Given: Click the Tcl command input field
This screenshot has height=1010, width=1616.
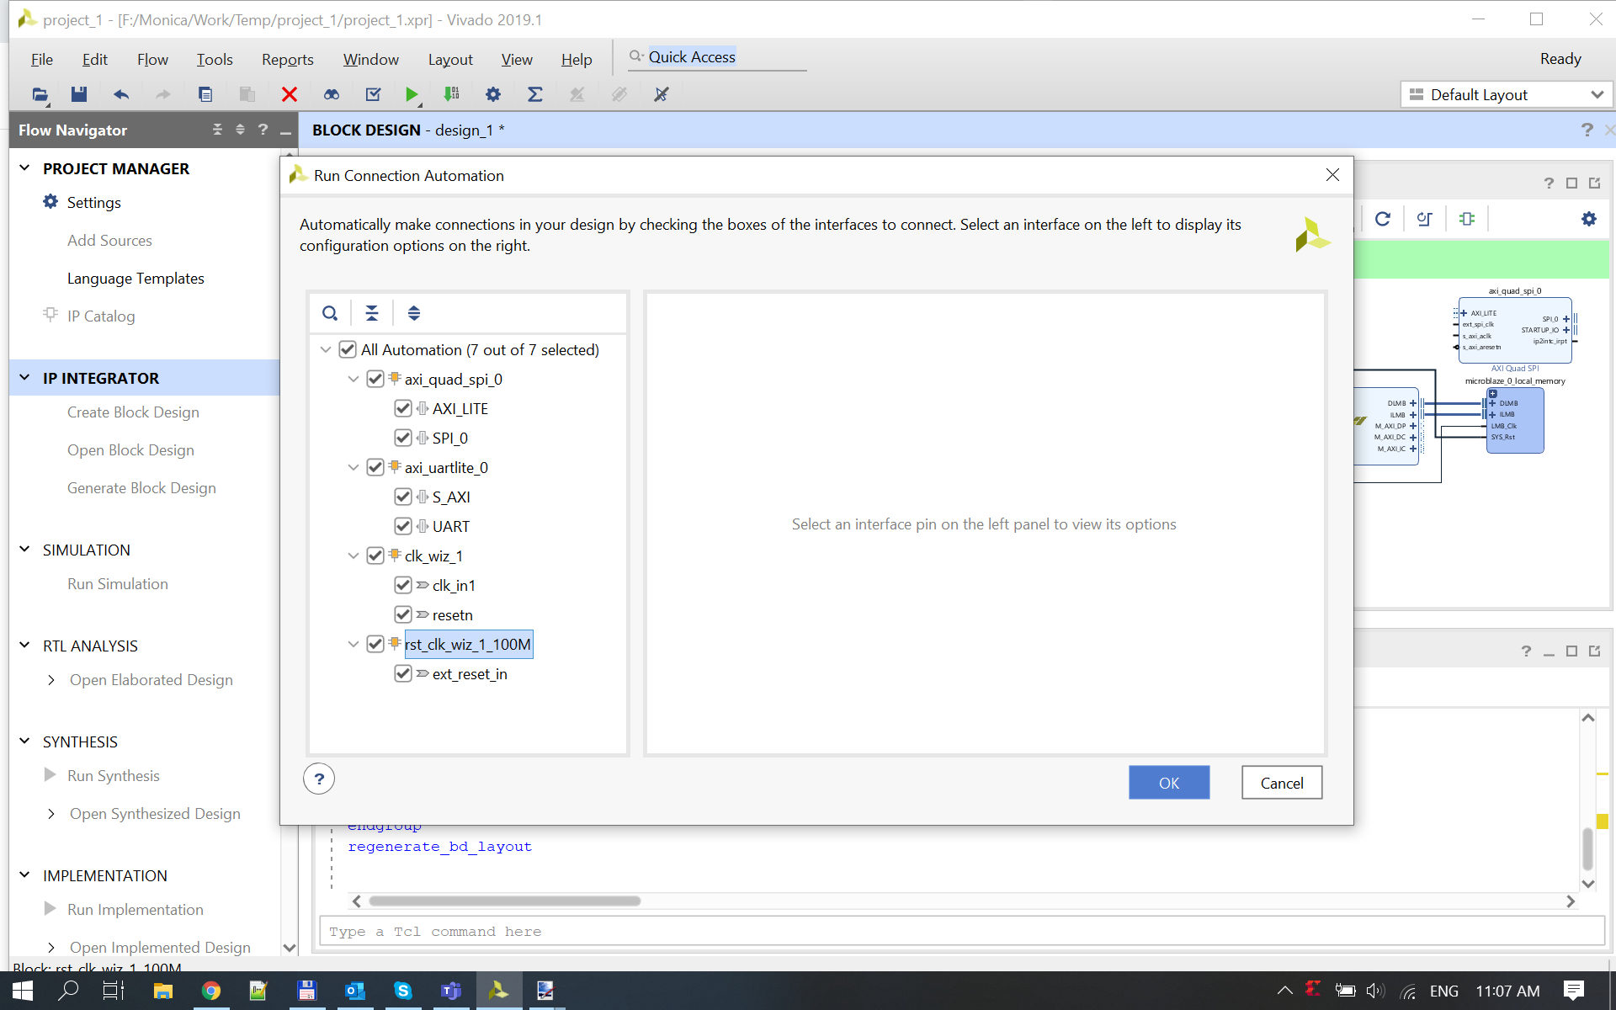Looking at the screenshot, I should [x=961, y=932].
